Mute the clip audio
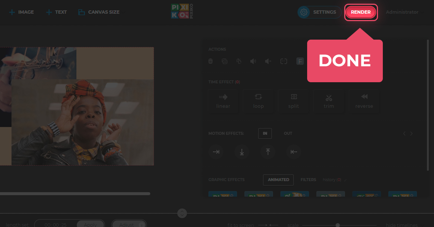 [268, 61]
